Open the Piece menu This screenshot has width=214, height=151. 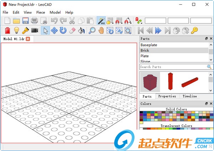coord(41,12)
